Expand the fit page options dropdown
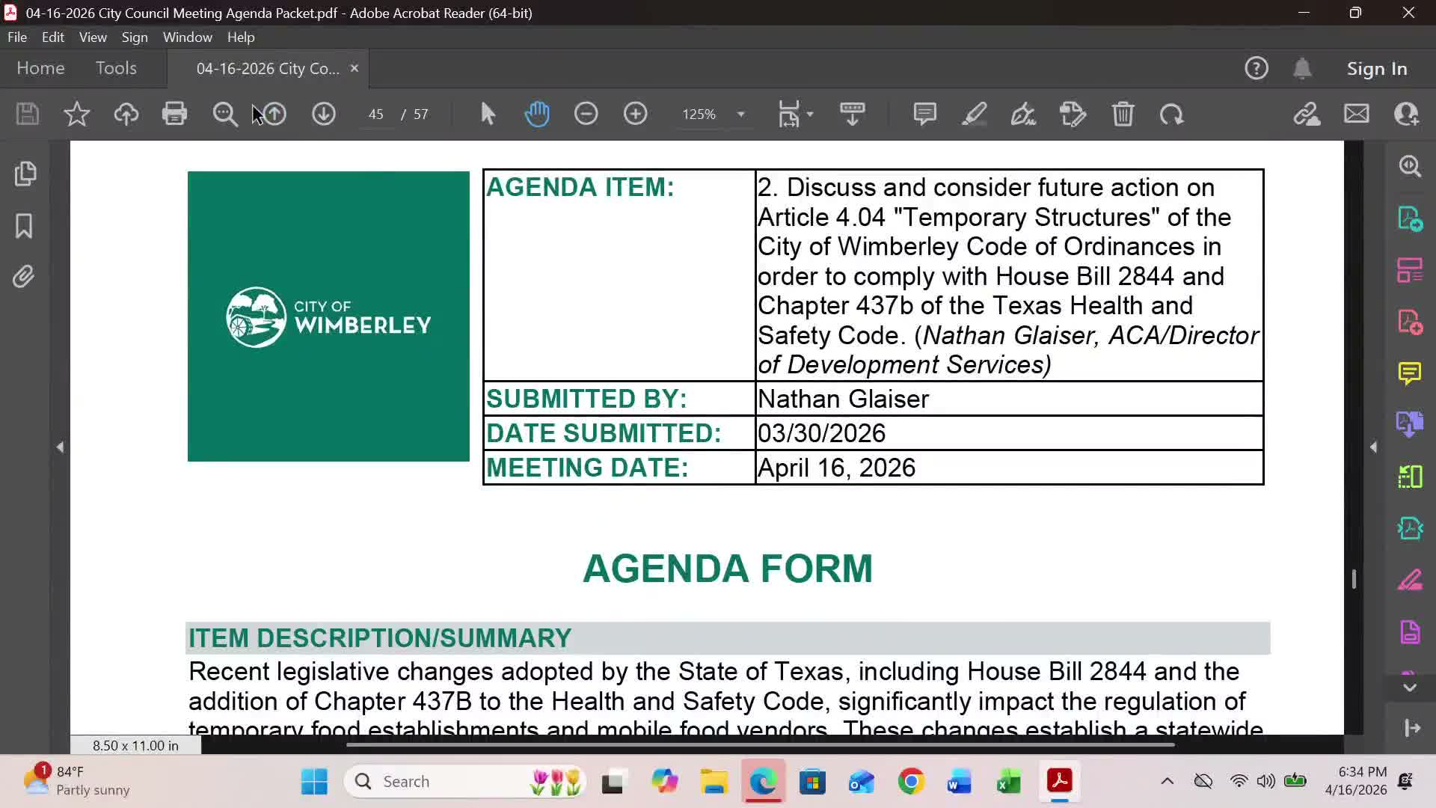The height and width of the screenshot is (808, 1436). click(x=810, y=114)
